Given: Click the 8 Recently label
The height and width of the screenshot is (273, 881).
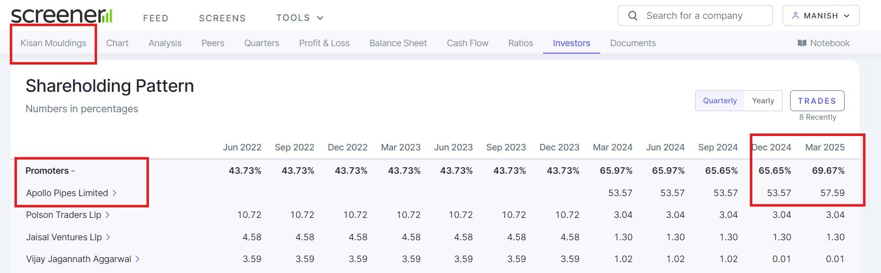Looking at the screenshot, I should click(x=817, y=117).
